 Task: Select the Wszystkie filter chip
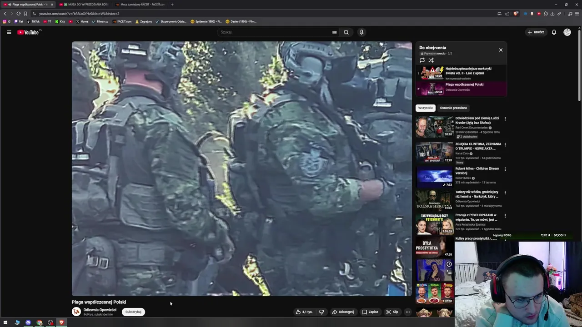click(425, 108)
